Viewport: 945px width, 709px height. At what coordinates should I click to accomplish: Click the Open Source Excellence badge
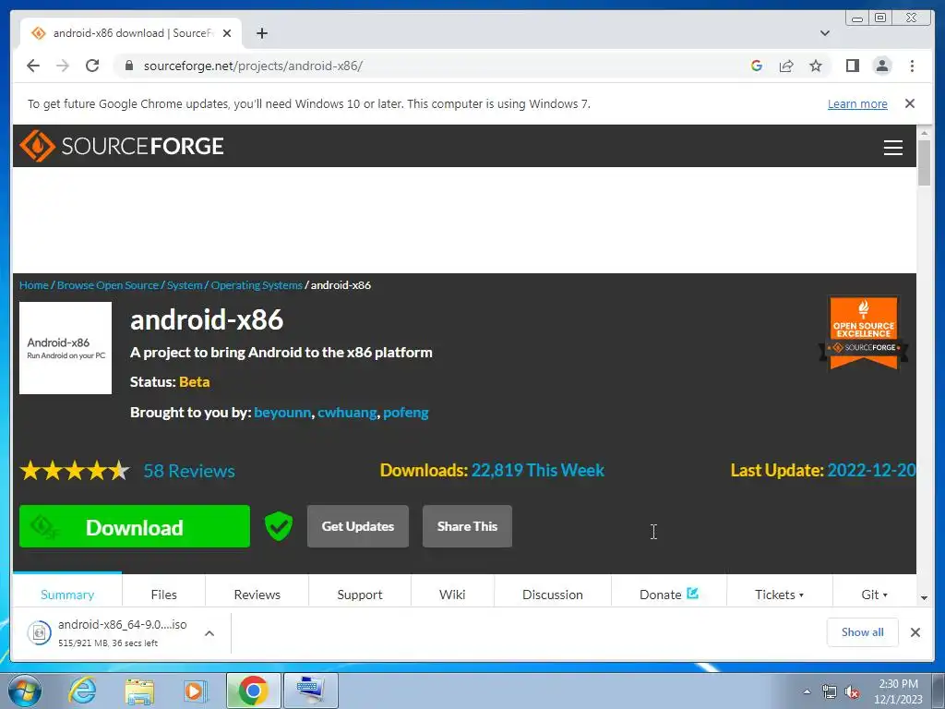click(863, 332)
